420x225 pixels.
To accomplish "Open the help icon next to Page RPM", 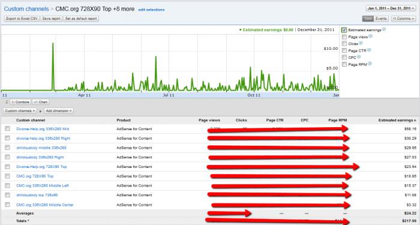I will click(x=370, y=64).
